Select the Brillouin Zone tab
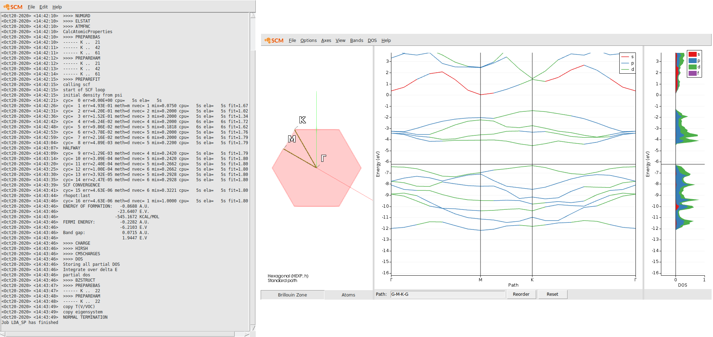713x337 pixels. coord(292,295)
